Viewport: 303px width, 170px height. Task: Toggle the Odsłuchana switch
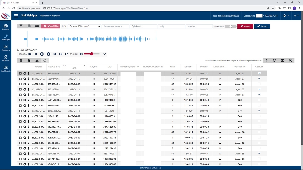coord(230,26)
